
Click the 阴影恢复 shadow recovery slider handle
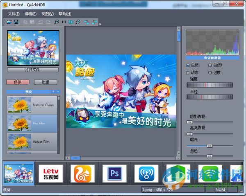tap(189, 122)
